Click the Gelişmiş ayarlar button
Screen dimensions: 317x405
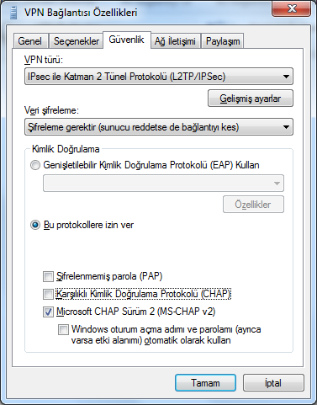(251, 99)
